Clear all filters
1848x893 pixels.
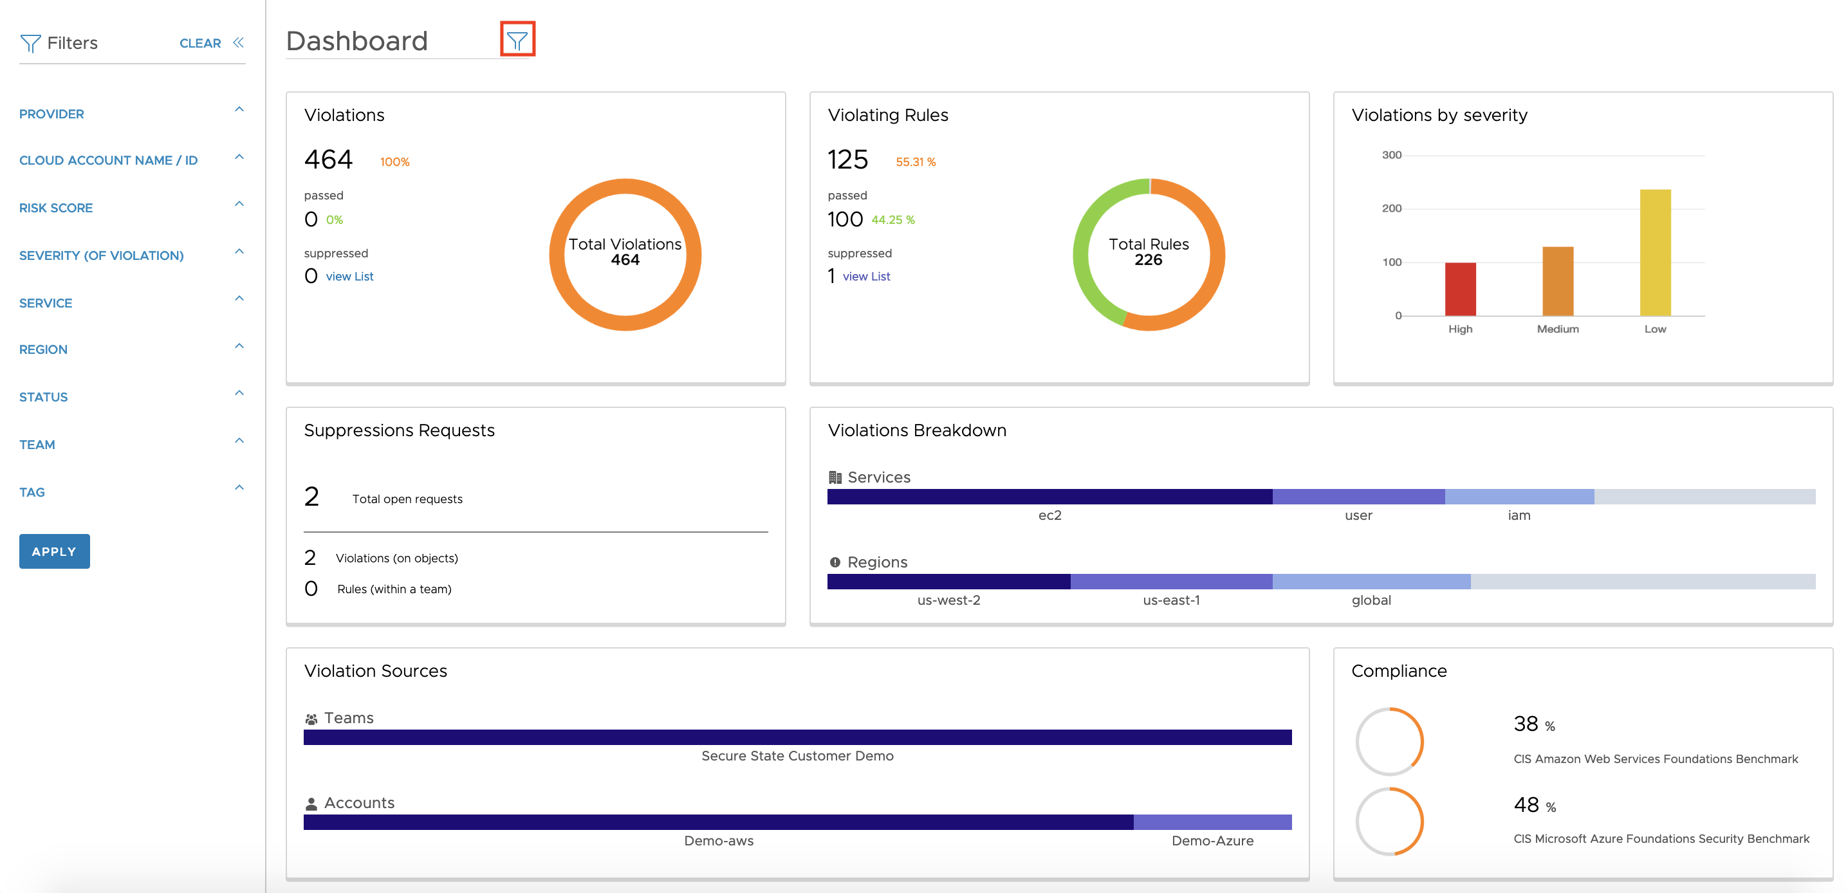coord(199,44)
